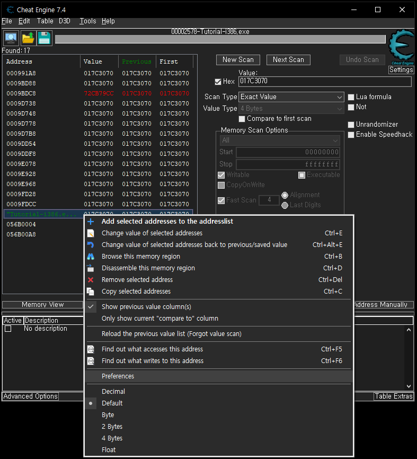Click the open folder load table icon
Image resolution: width=417 pixels, height=459 pixels.
[x=28, y=38]
